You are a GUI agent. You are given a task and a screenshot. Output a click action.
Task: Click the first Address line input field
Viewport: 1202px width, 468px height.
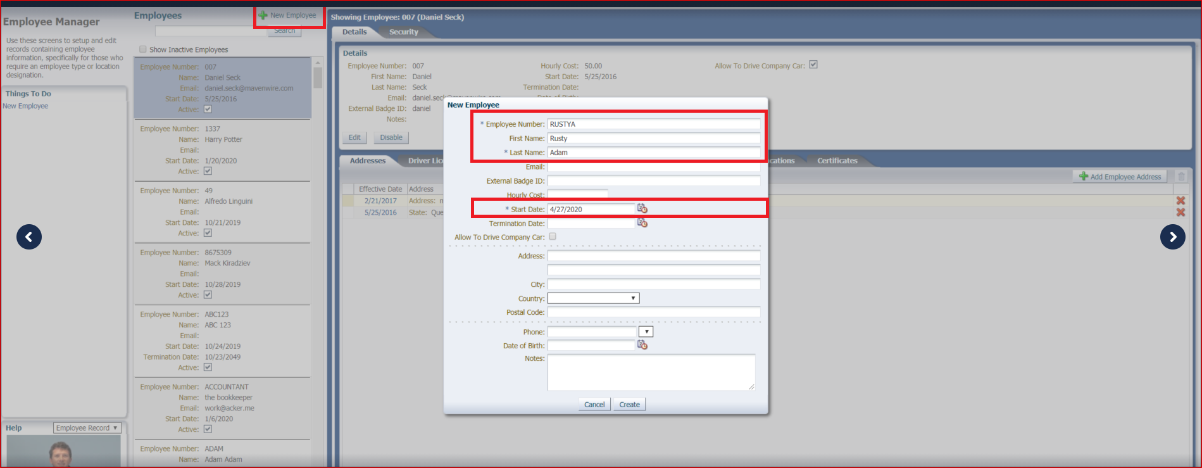click(654, 256)
